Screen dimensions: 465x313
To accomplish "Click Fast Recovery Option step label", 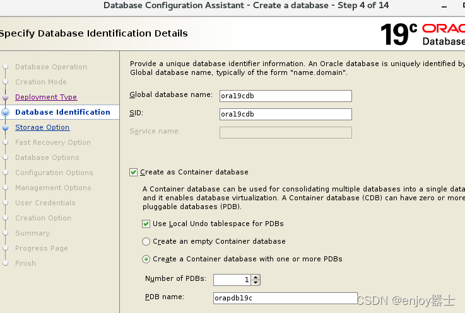I will click(x=53, y=142).
